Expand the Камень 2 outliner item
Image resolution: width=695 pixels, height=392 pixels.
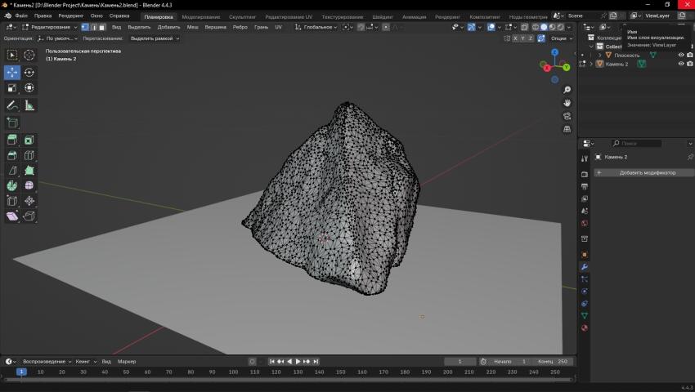[591, 64]
